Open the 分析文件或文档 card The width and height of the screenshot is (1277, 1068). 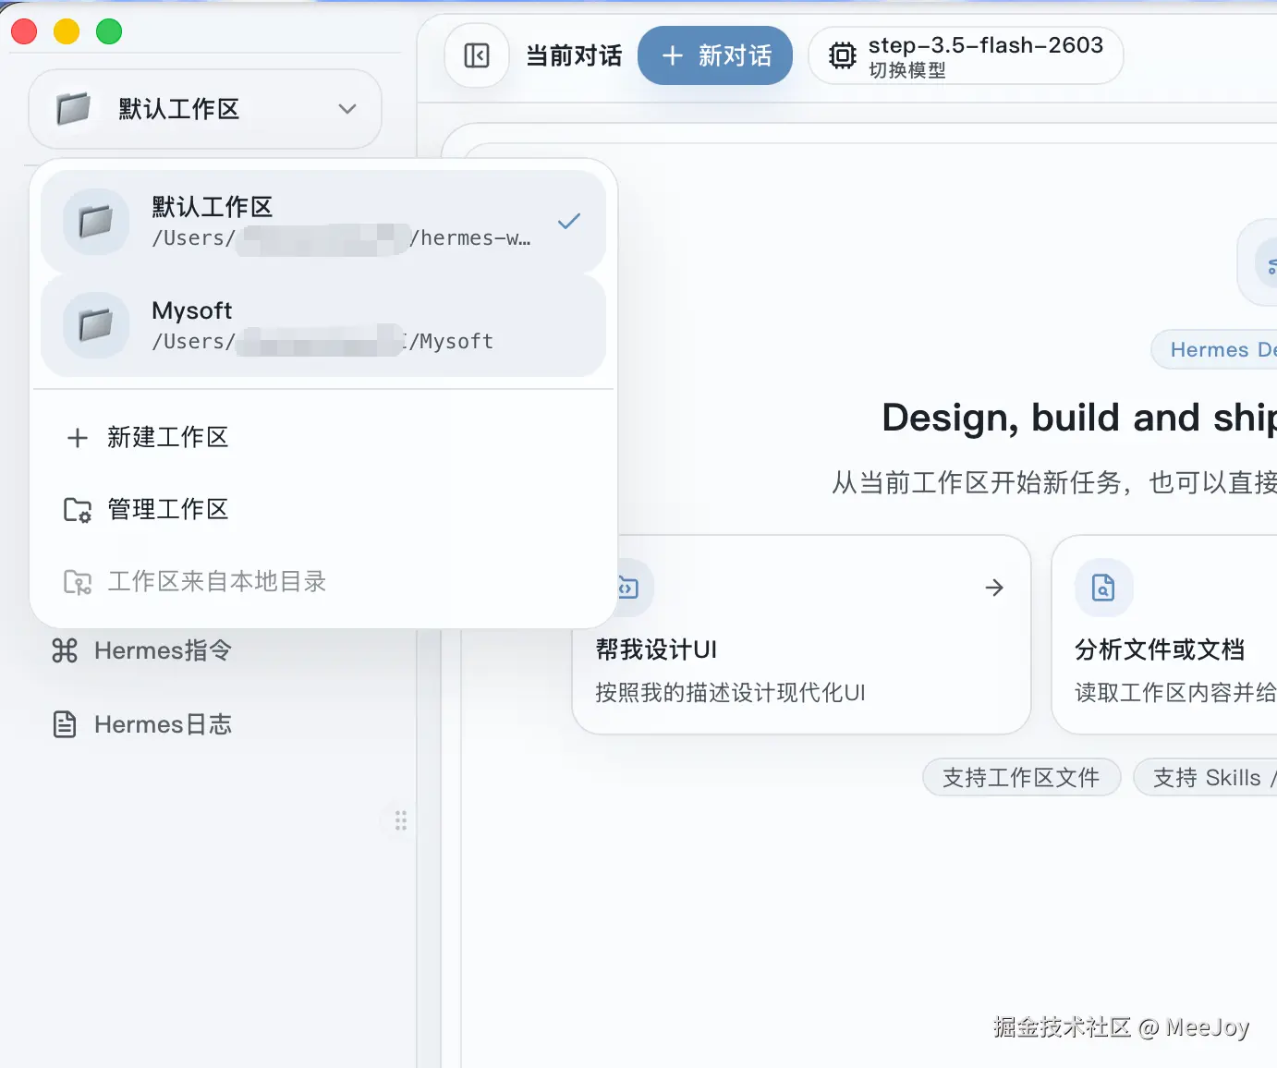(x=1164, y=636)
